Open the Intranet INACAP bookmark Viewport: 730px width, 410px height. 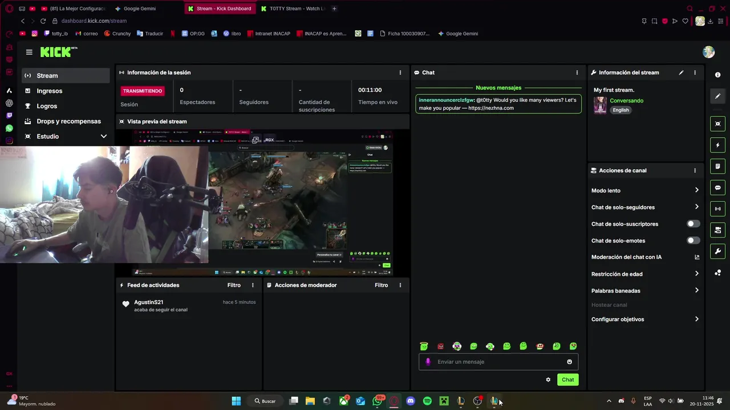coord(269,34)
